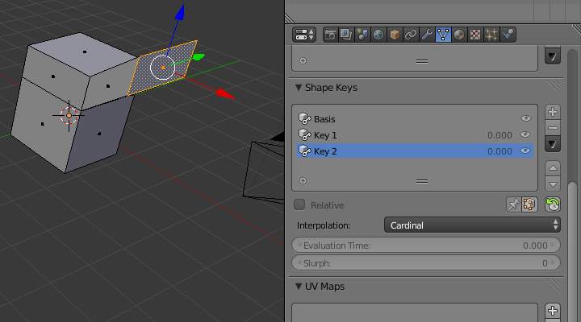Image resolution: width=581 pixels, height=322 pixels.
Task: Move the shape key up in list
Action: click(553, 168)
